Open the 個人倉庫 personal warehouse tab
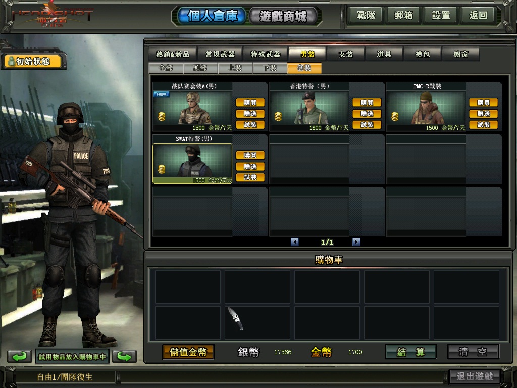 tap(212, 16)
